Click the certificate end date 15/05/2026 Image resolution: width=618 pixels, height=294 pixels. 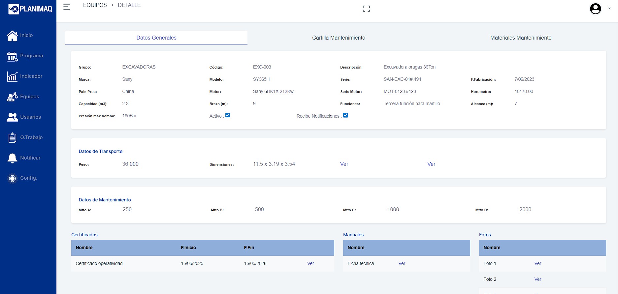coord(255,263)
